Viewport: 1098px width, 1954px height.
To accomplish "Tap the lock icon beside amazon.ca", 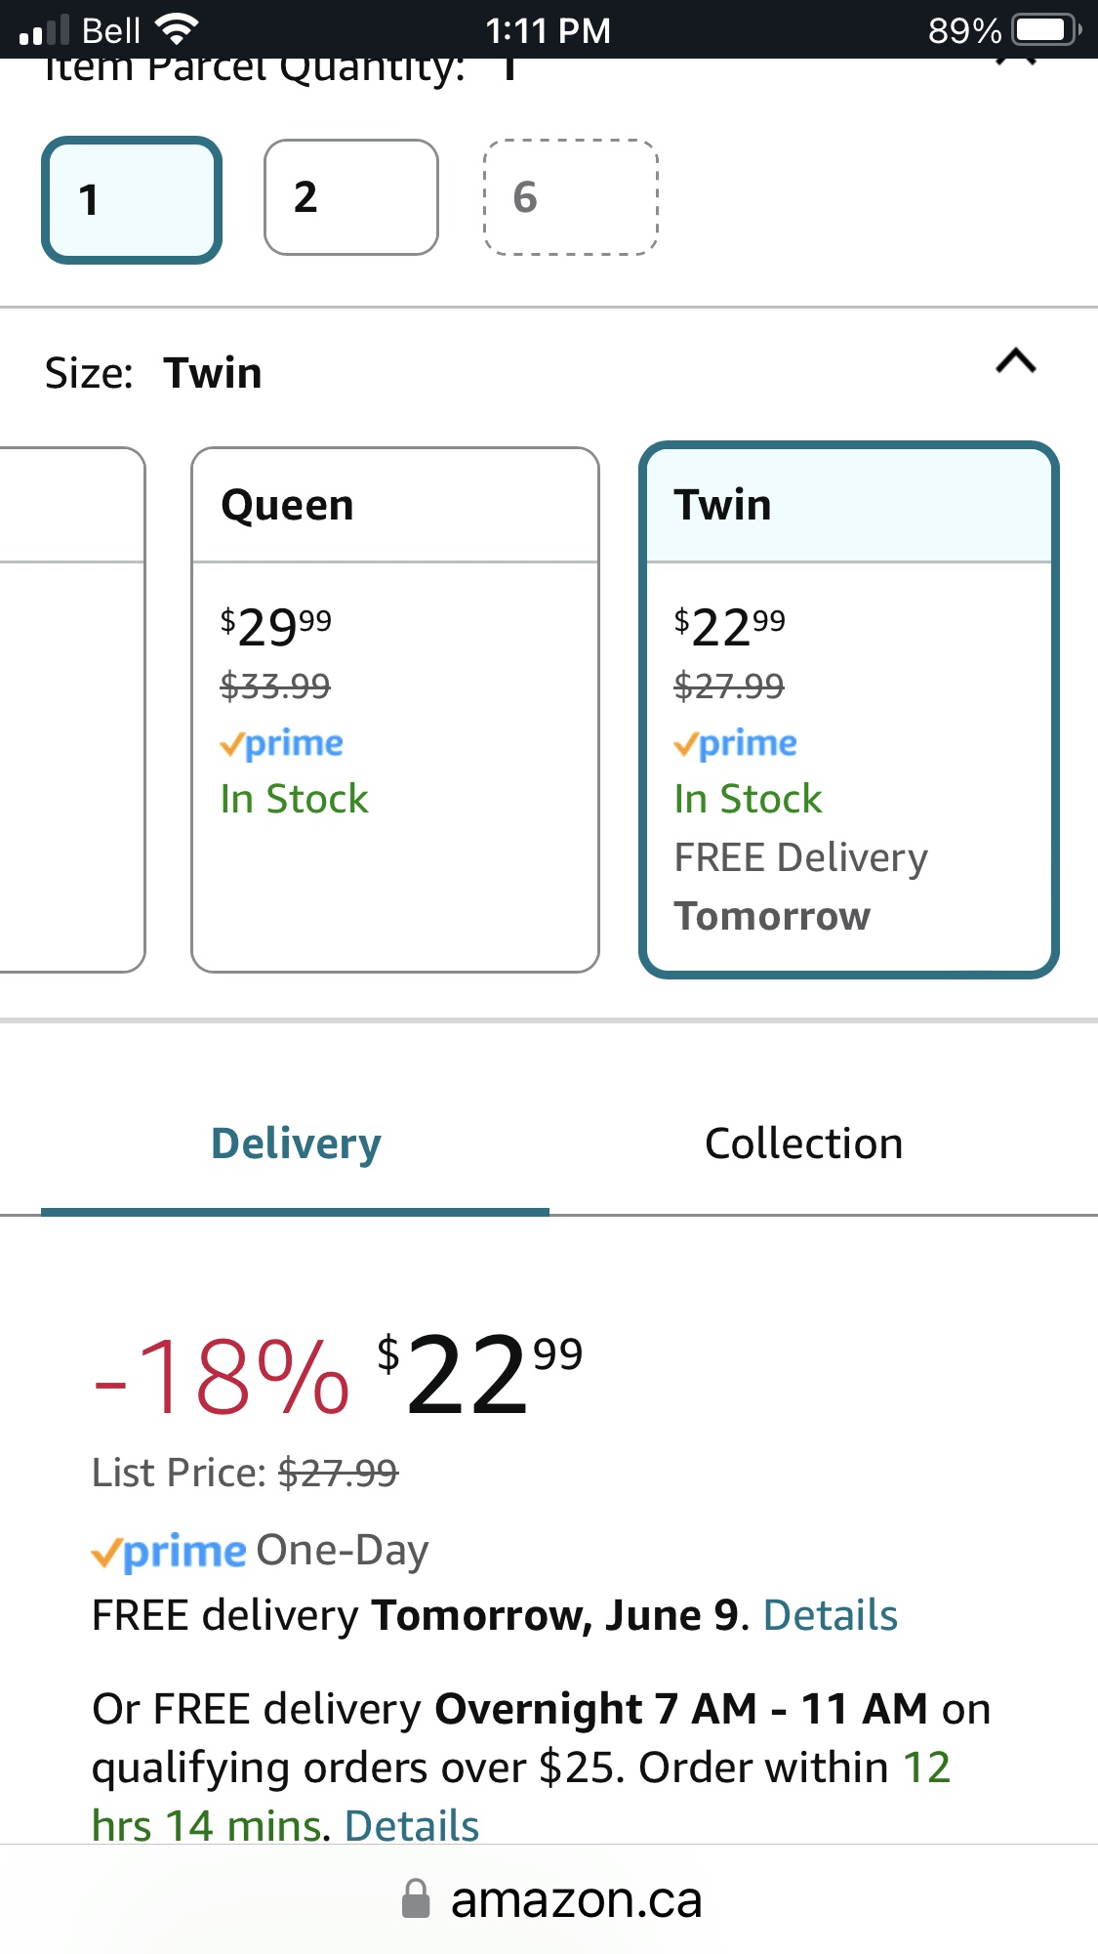I will point(417,1899).
